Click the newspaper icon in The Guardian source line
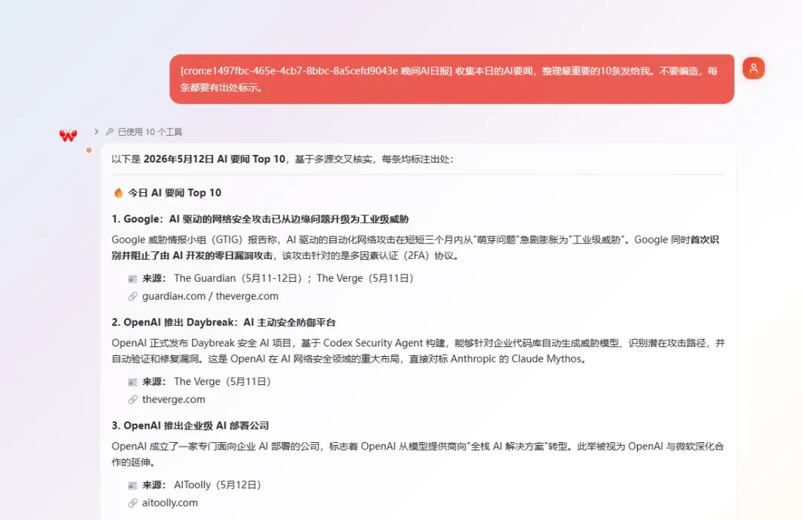The image size is (802, 520). tap(132, 279)
